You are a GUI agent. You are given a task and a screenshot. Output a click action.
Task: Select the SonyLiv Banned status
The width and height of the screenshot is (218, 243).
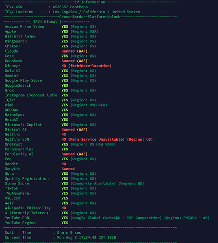coord(68,168)
